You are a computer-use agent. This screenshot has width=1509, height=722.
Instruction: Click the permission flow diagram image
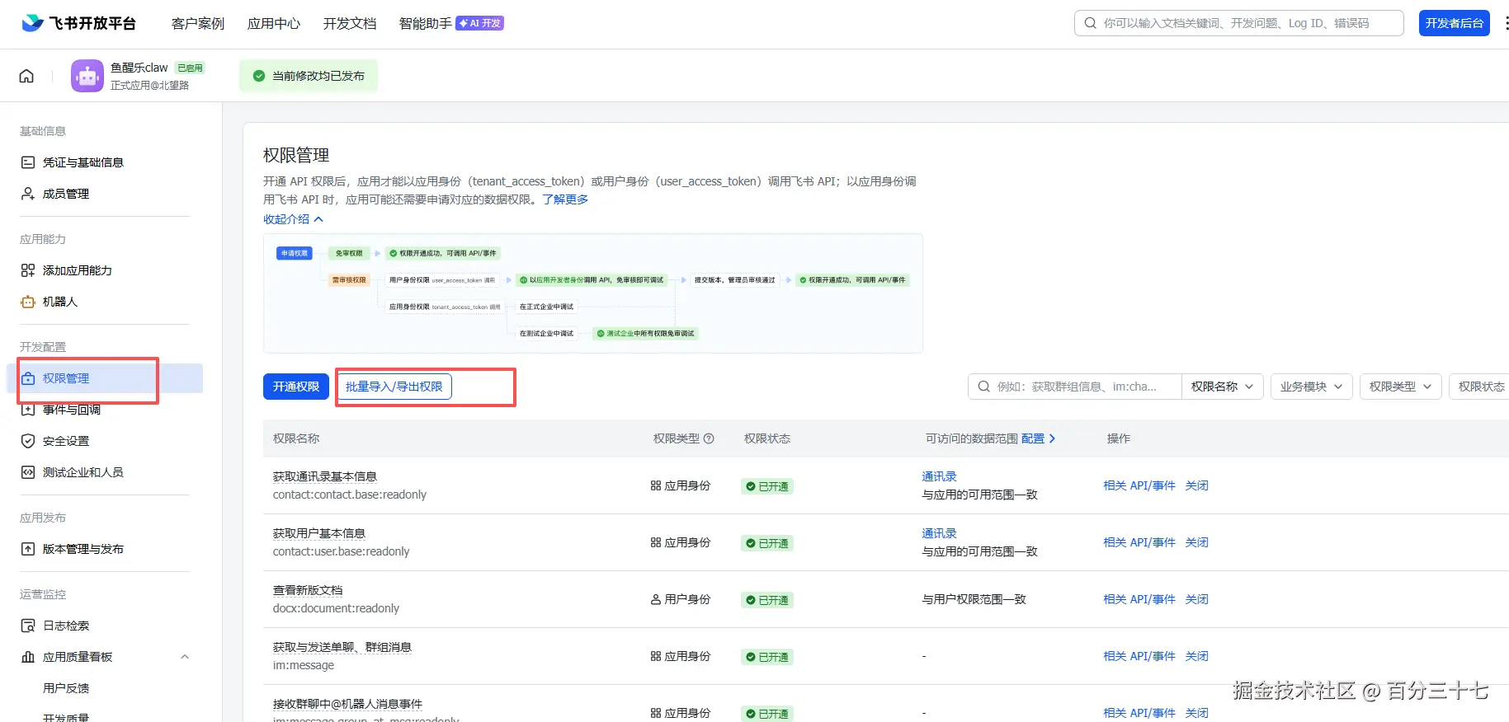click(593, 293)
